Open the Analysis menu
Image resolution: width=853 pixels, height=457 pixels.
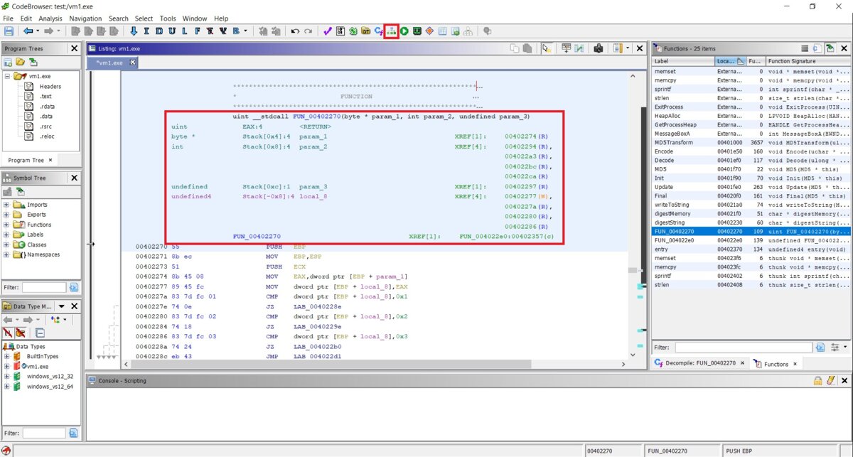50,18
